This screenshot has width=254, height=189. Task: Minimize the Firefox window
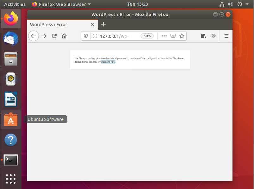[x=215, y=14]
